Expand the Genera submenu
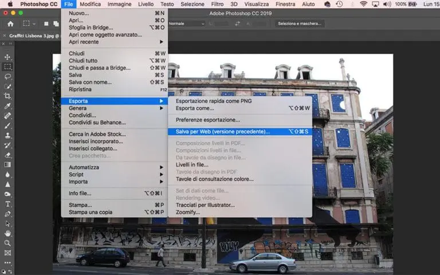Viewport: 440px width, 275px height. pyautogui.click(x=115, y=108)
